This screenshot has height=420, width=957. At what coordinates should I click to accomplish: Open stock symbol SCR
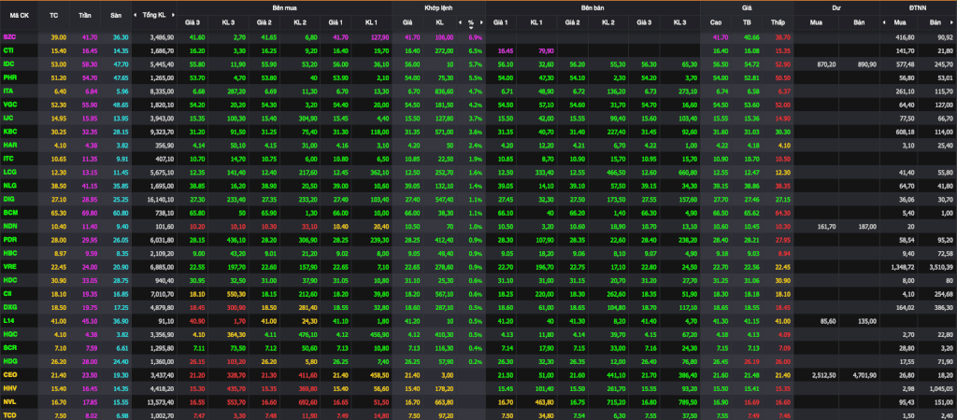[x=9, y=347]
